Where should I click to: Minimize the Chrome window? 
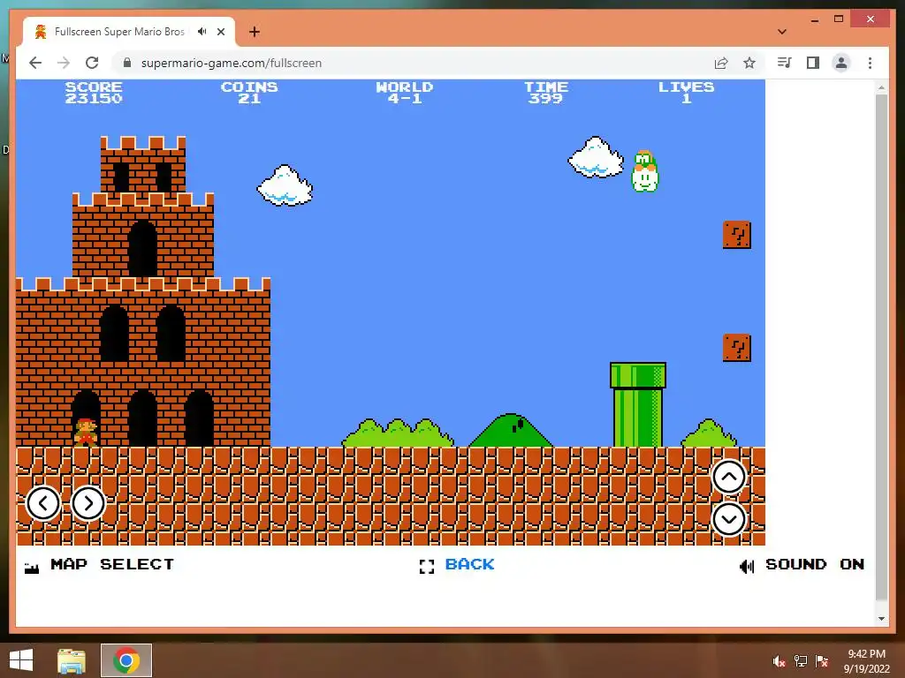[814, 19]
